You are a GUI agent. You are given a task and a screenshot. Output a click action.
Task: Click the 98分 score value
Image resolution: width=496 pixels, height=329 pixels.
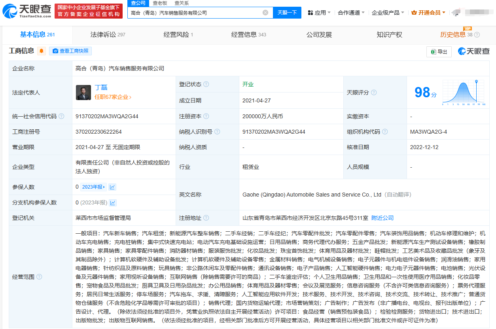426,93
